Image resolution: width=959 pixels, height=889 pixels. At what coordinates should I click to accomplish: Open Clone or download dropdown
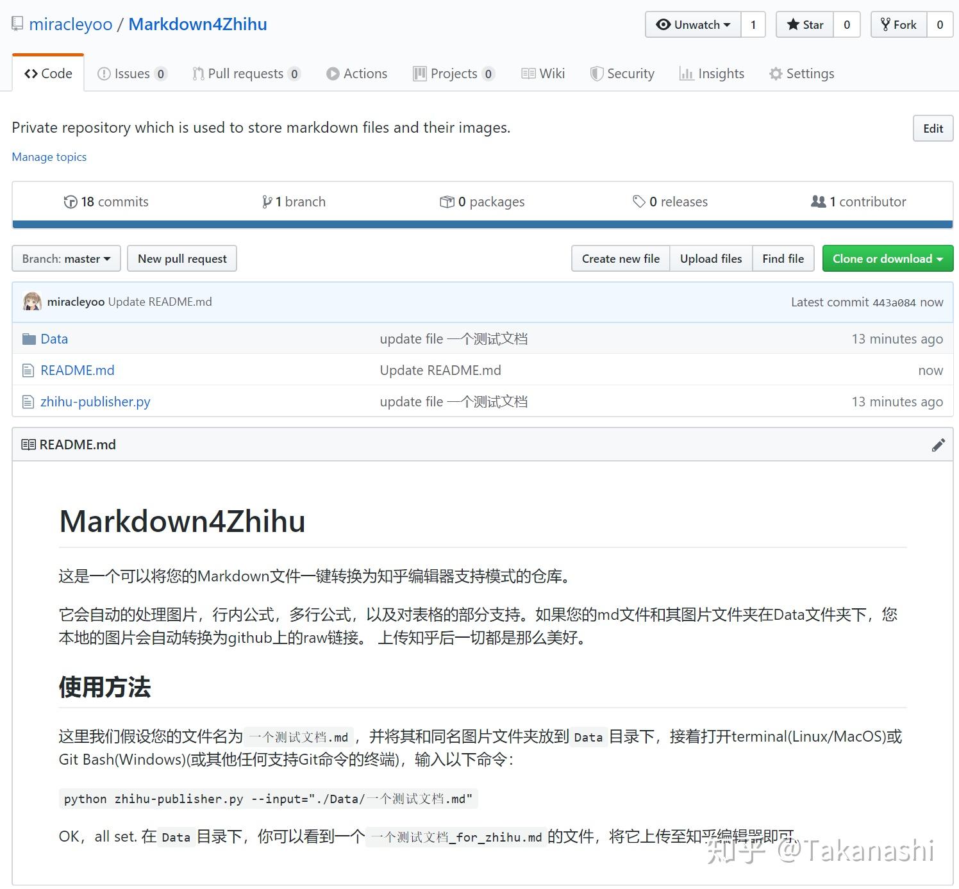888,258
